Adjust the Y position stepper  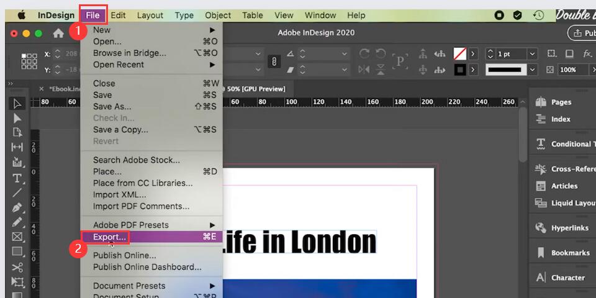(x=57, y=70)
